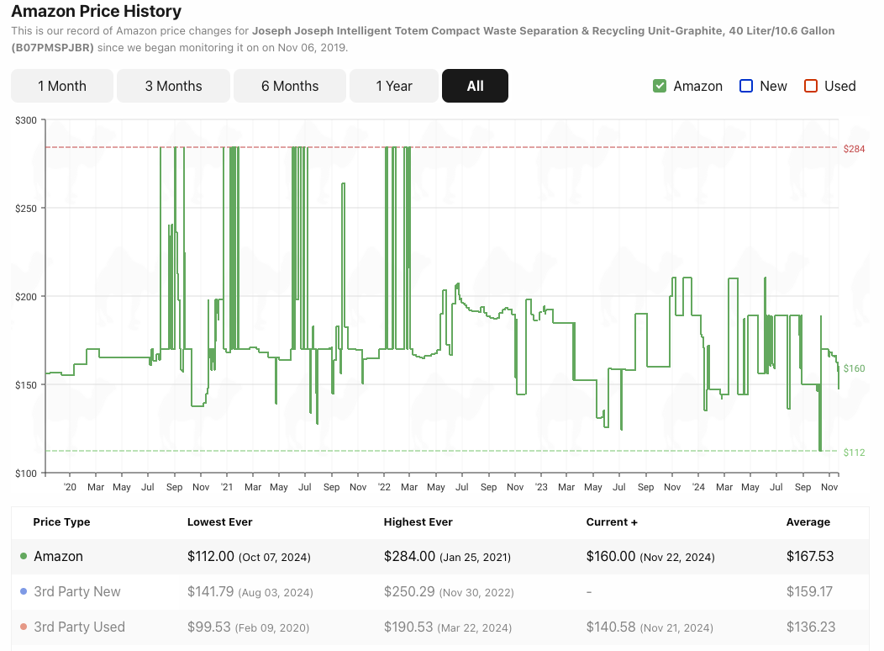This screenshot has width=884, height=651.
Task: Click the $99.53 3rd Party Used lowest
Action: [209, 627]
